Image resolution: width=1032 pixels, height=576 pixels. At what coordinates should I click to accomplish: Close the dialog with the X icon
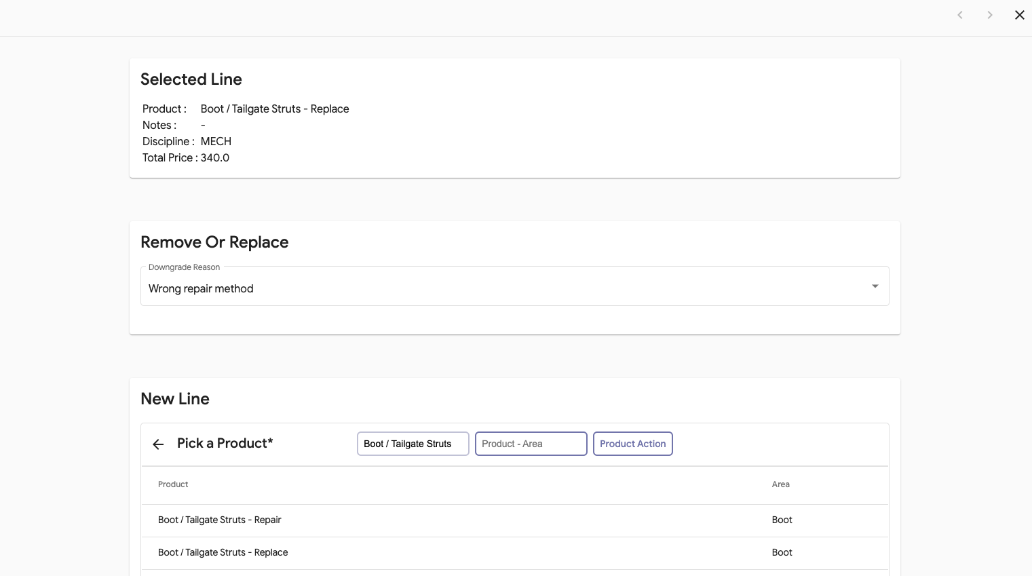[1019, 15]
